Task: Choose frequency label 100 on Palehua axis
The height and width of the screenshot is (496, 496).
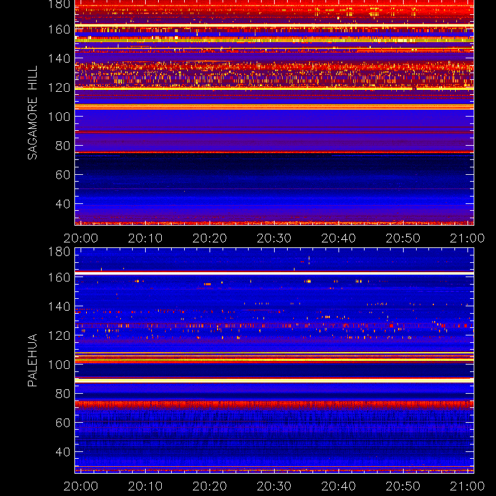Action: (59, 365)
